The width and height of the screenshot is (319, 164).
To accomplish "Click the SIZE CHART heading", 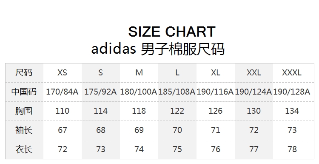I will pos(172,32).
